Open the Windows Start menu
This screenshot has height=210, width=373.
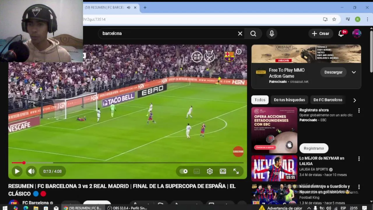point(5,208)
